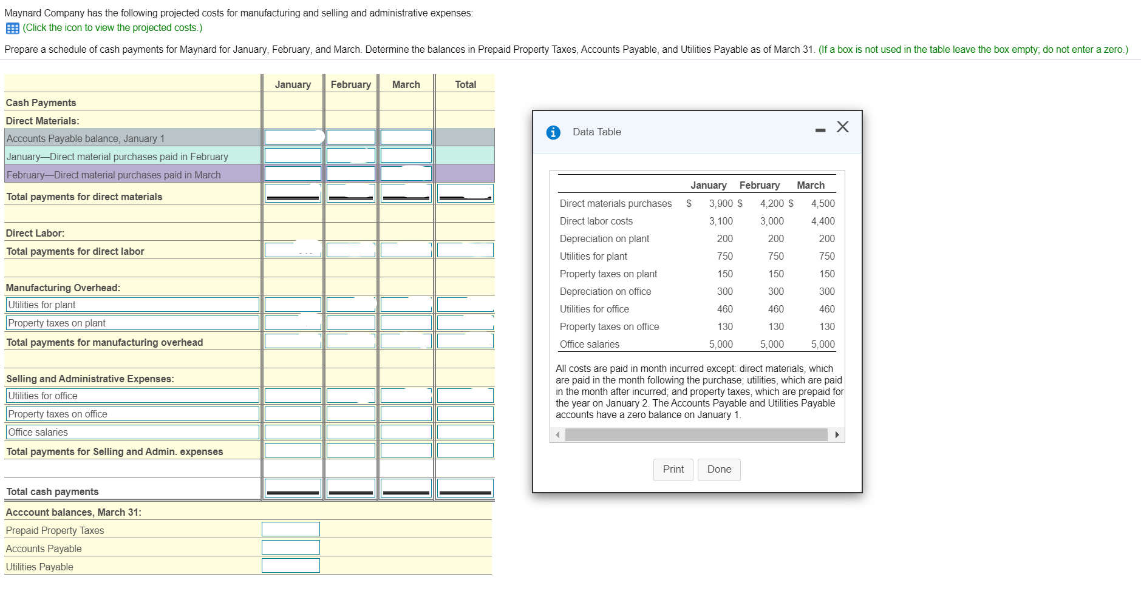
Task: Click the 'Utilities for plant' data table label
Action: pos(593,257)
